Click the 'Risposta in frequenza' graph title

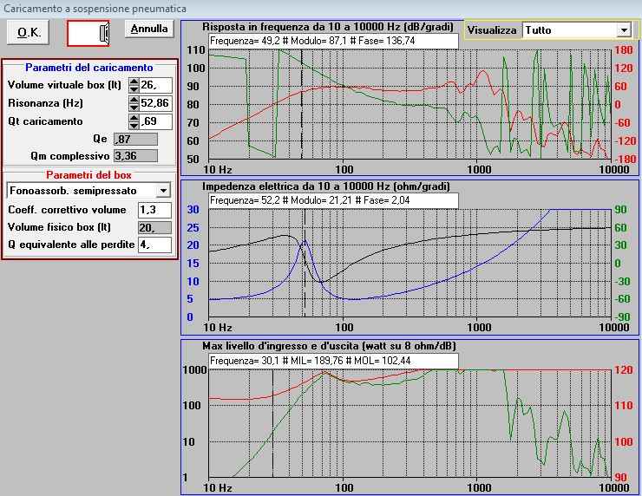(x=328, y=27)
